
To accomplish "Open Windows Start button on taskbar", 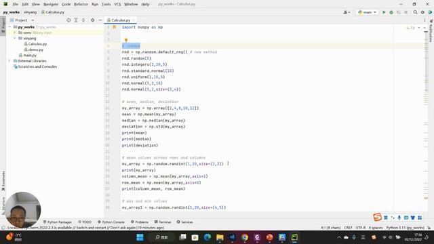I will click(x=140, y=237).
